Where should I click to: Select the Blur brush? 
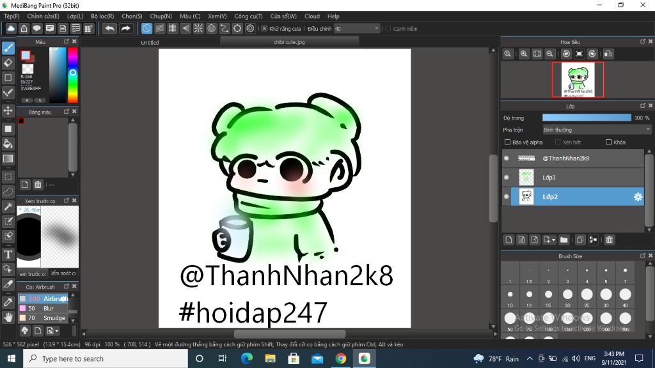click(x=43, y=309)
